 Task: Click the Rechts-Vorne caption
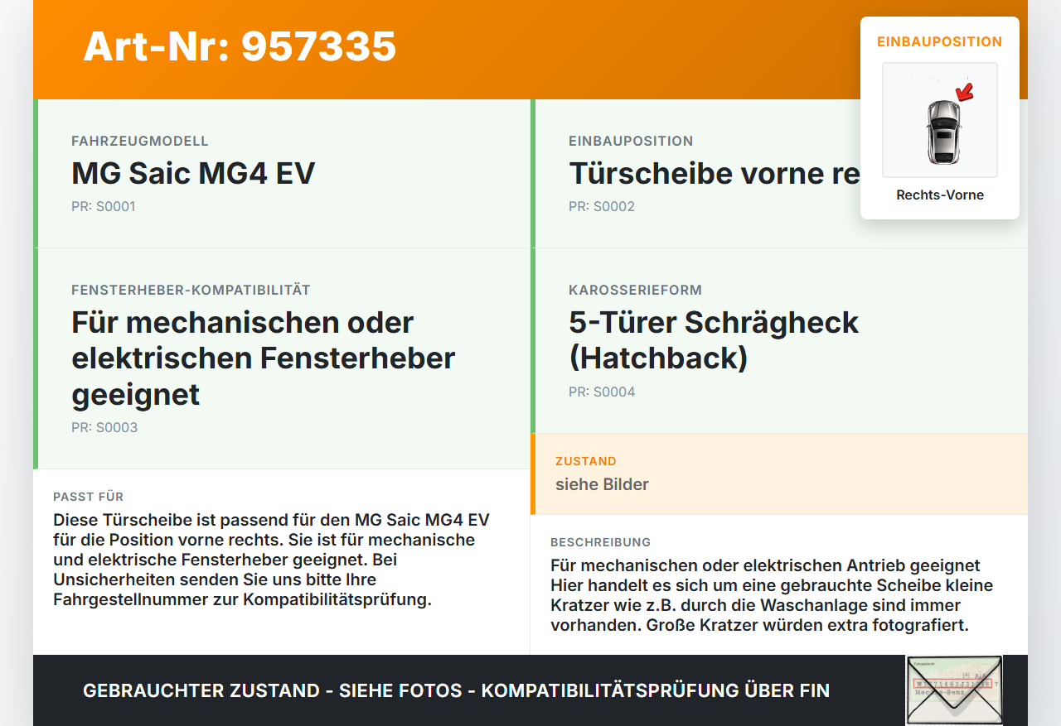click(x=940, y=195)
